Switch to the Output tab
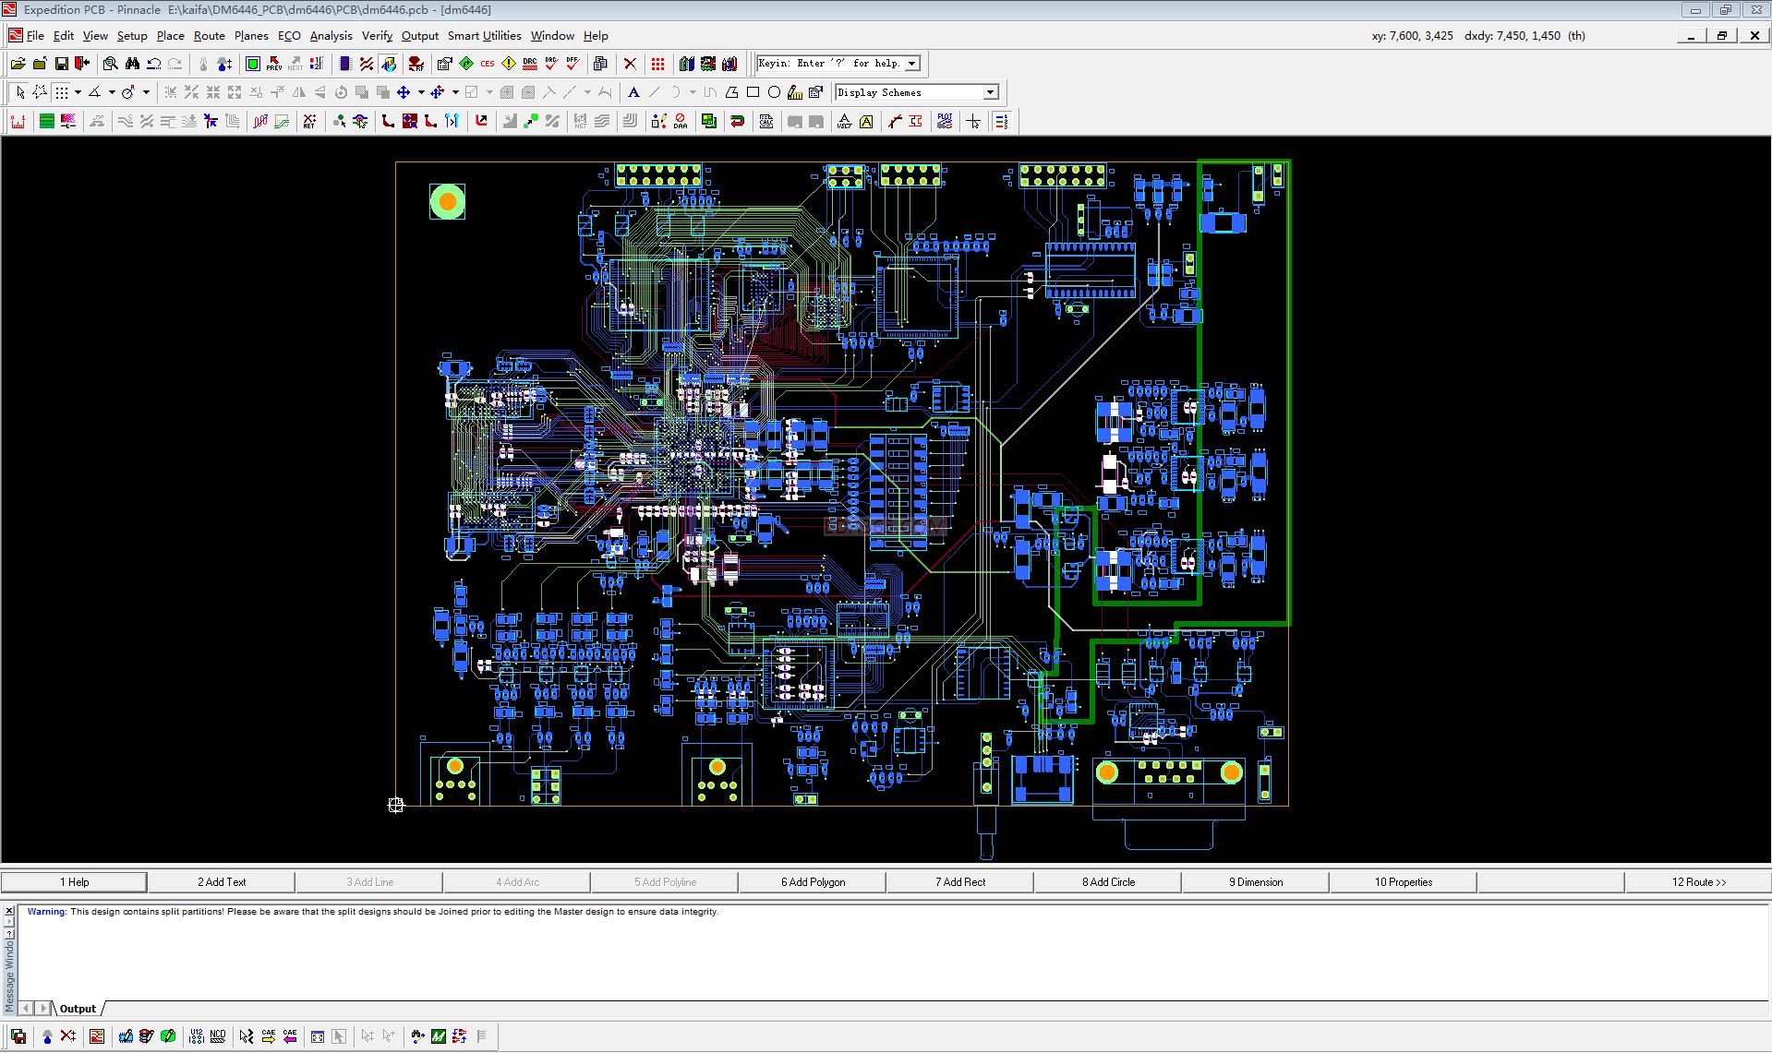Viewport: 1772px width, 1053px height. click(x=78, y=1009)
